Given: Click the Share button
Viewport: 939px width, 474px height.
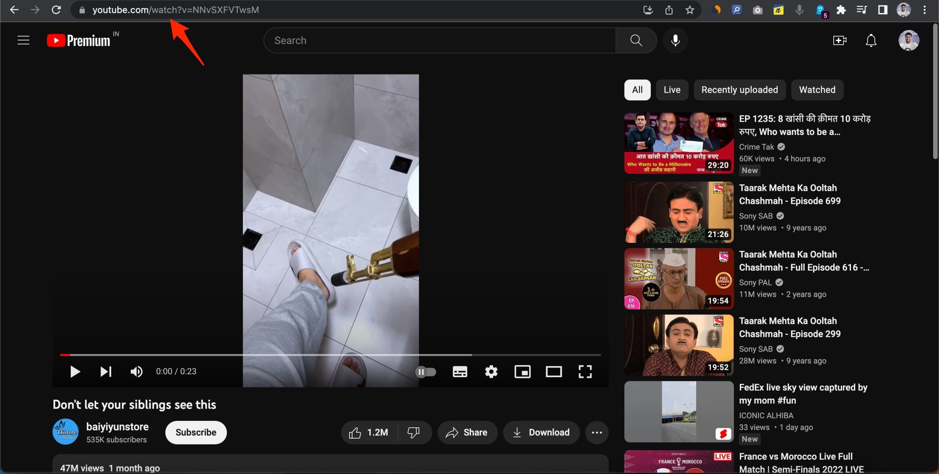Looking at the screenshot, I should [x=467, y=433].
